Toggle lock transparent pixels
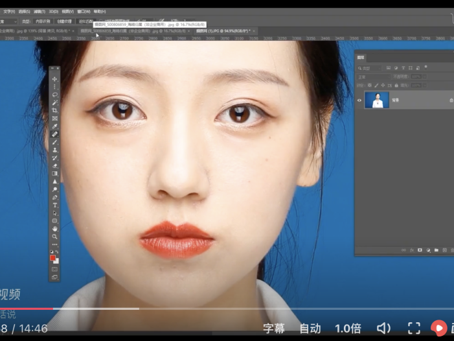This screenshot has height=341, width=454. [x=369, y=86]
